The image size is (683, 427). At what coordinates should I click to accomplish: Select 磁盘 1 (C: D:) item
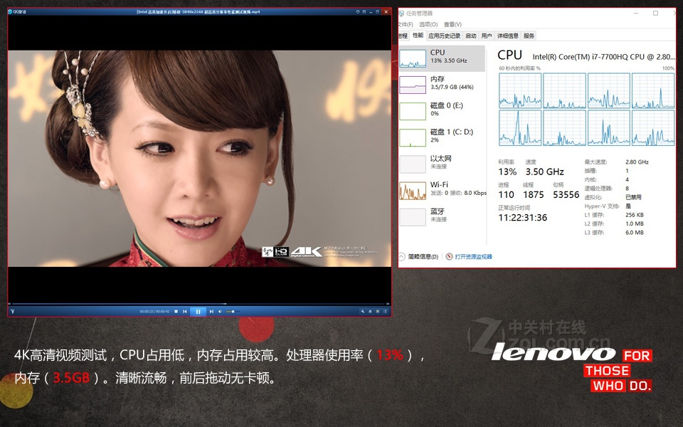pyautogui.click(x=442, y=136)
